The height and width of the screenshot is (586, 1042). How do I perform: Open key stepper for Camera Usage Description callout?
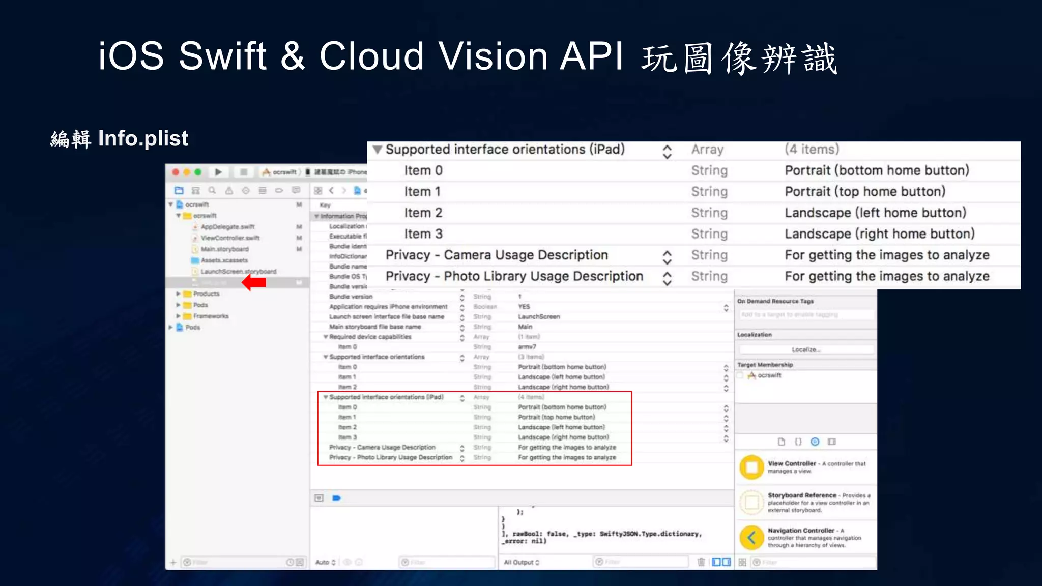667,257
